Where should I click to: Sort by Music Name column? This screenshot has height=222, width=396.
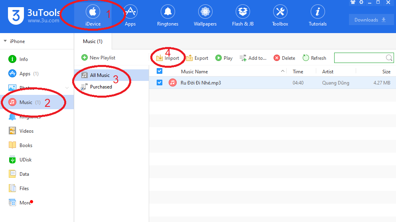[x=195, y=72]
